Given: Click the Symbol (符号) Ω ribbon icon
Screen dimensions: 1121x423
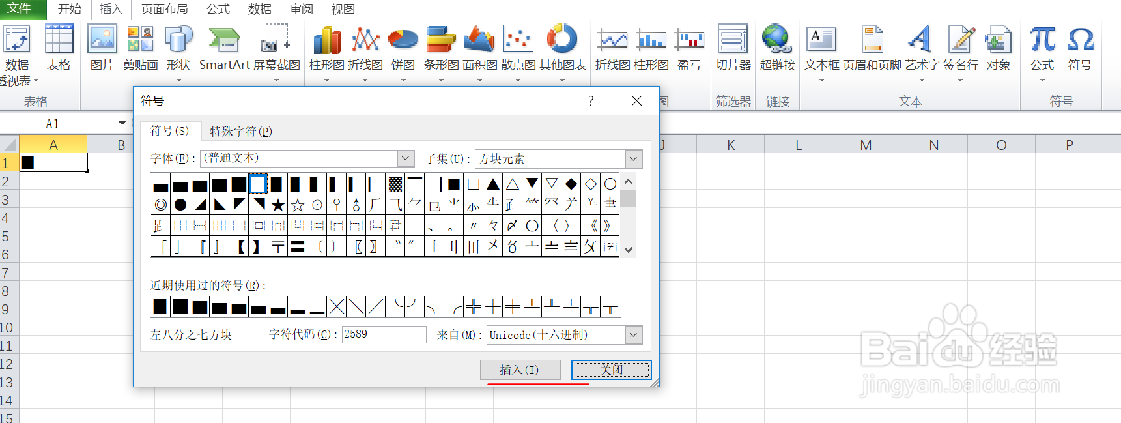Looking at the screenshot, I should pyautogui.click(x=1080, y=49).
